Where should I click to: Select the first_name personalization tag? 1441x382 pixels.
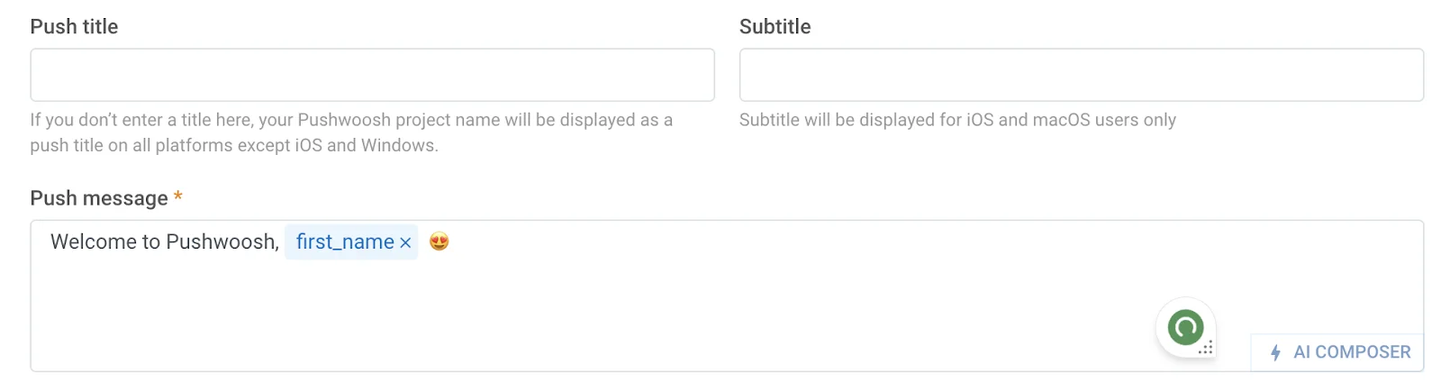coord(344,241)
